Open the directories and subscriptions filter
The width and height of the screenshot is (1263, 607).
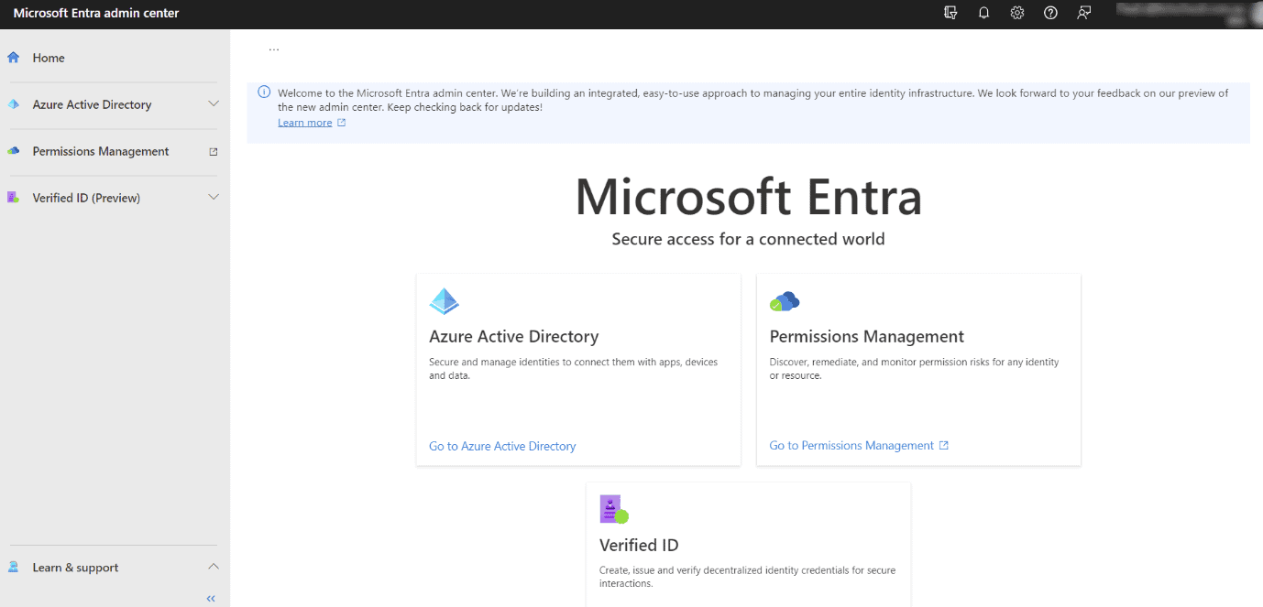[x=950, y=13]
